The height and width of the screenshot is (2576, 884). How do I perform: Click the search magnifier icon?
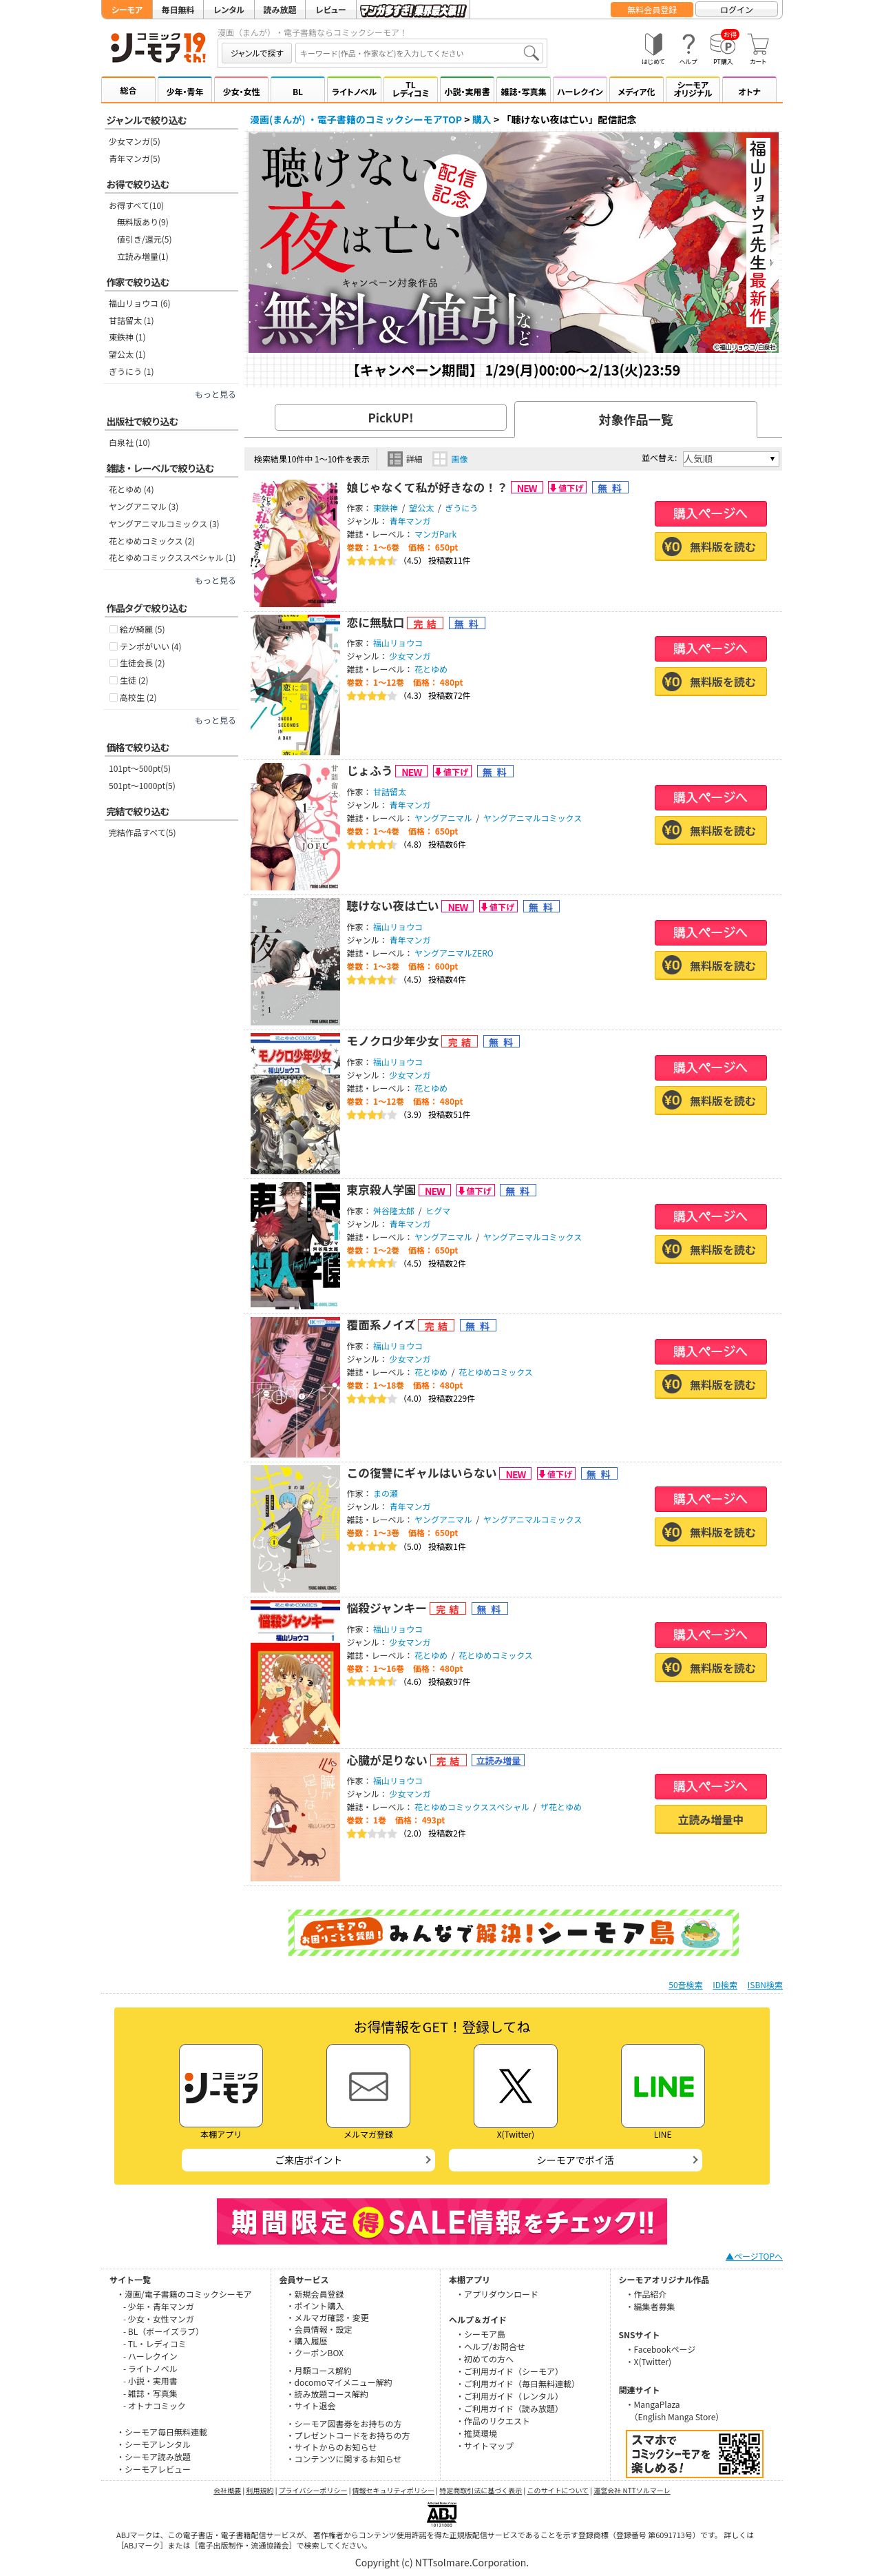pyautogui.click(x=532, y=53)
